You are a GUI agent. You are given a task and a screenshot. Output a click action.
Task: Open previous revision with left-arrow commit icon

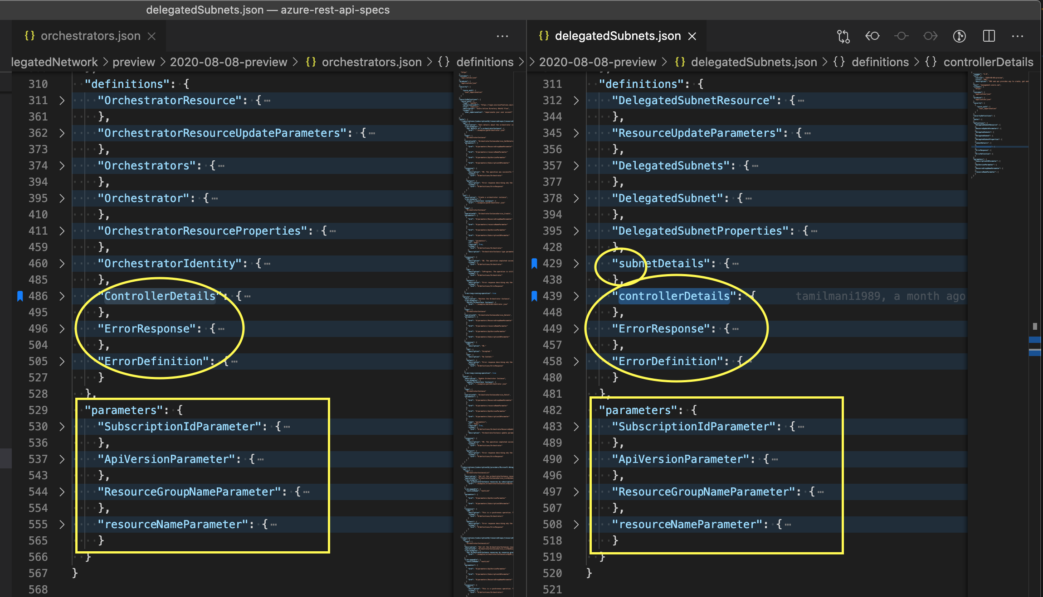872,36
